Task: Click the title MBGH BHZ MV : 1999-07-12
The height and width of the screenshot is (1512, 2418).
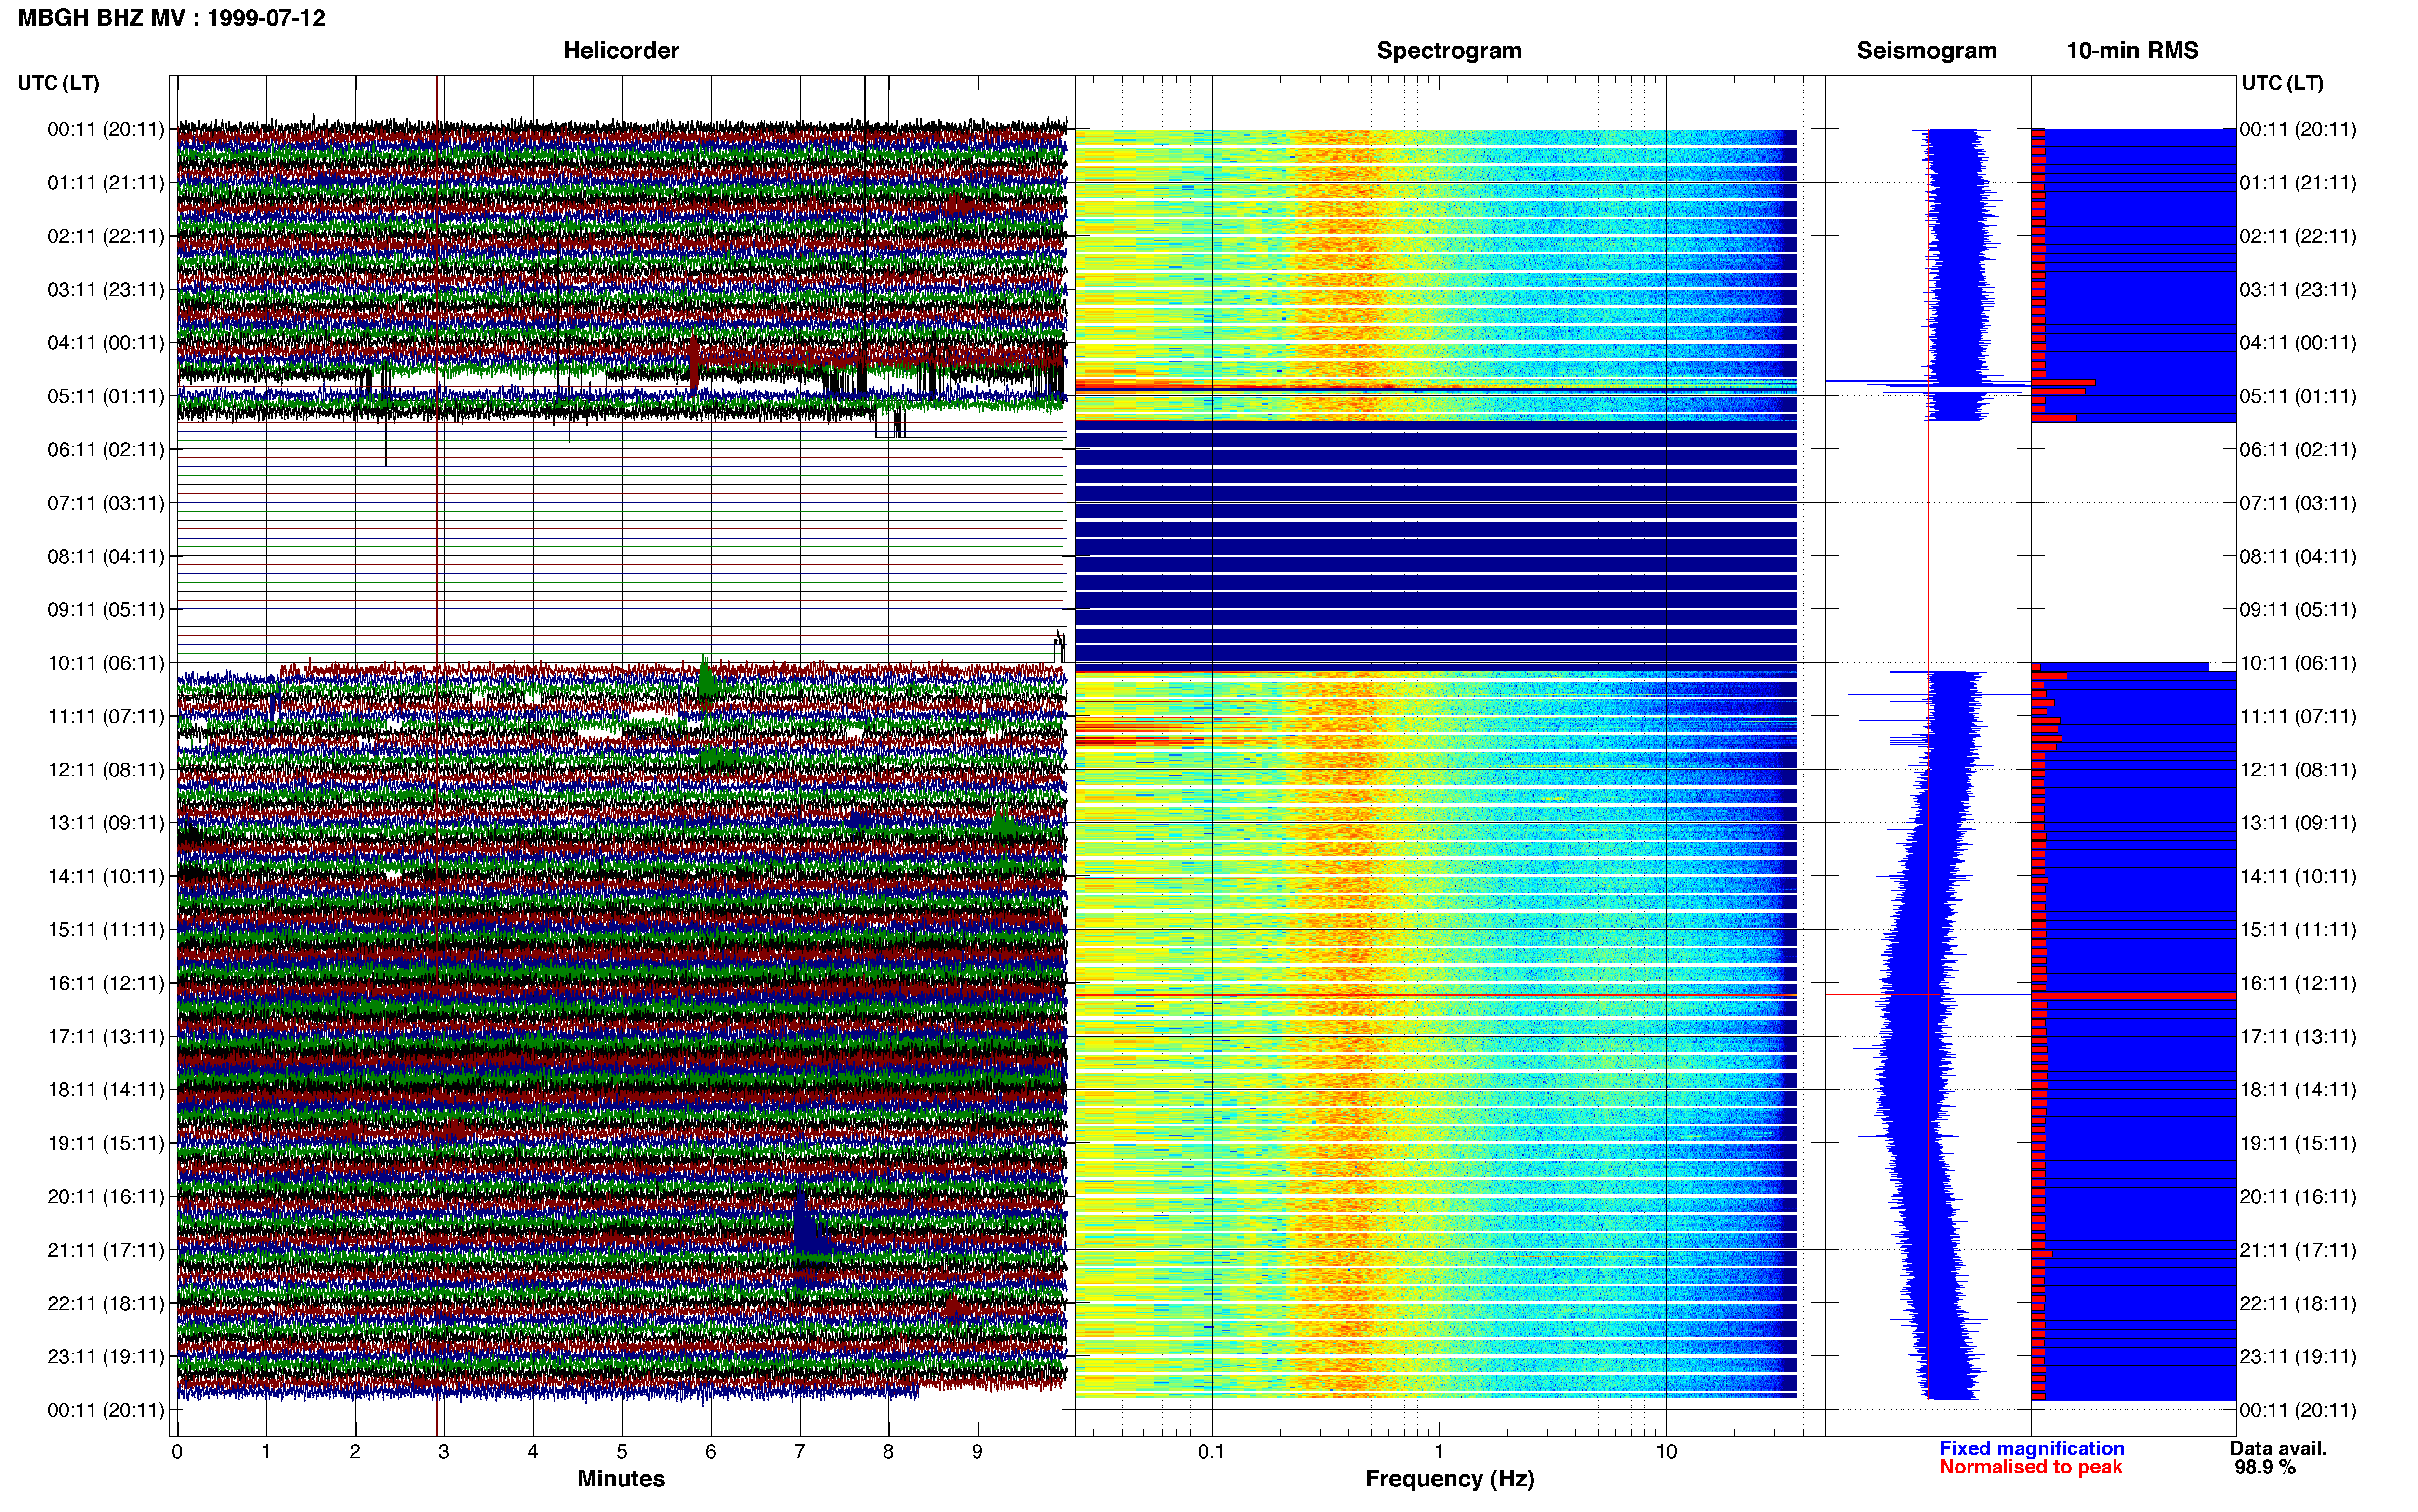Action: pyautogui.click(x=172, y=18)
